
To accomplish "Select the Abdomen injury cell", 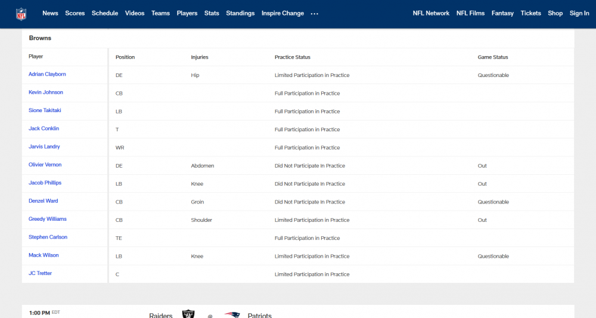I will pyautogui.click(x=203, y=166).
